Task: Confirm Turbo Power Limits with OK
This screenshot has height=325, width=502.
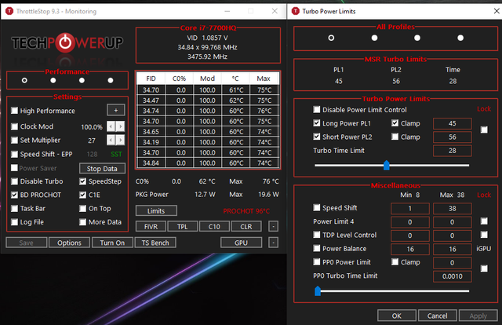Action: (397, 316)
